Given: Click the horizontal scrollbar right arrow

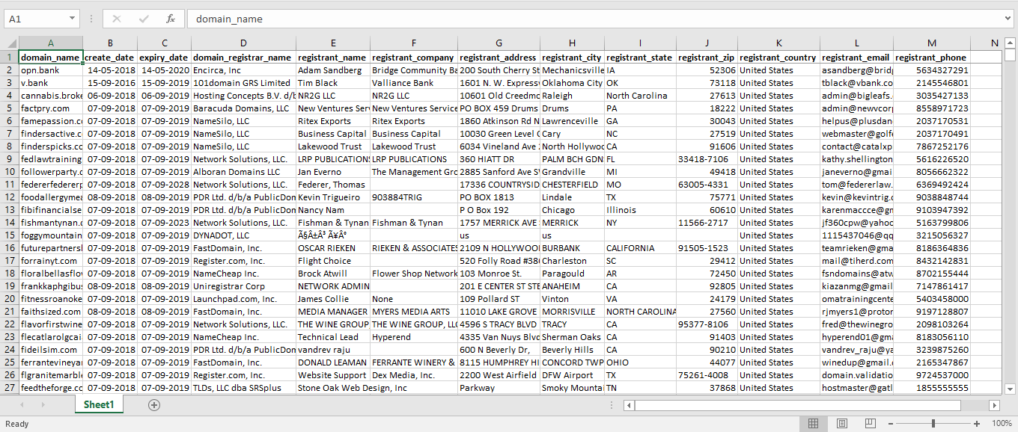Looking at the screenshot, I should [x=994, y=405].
